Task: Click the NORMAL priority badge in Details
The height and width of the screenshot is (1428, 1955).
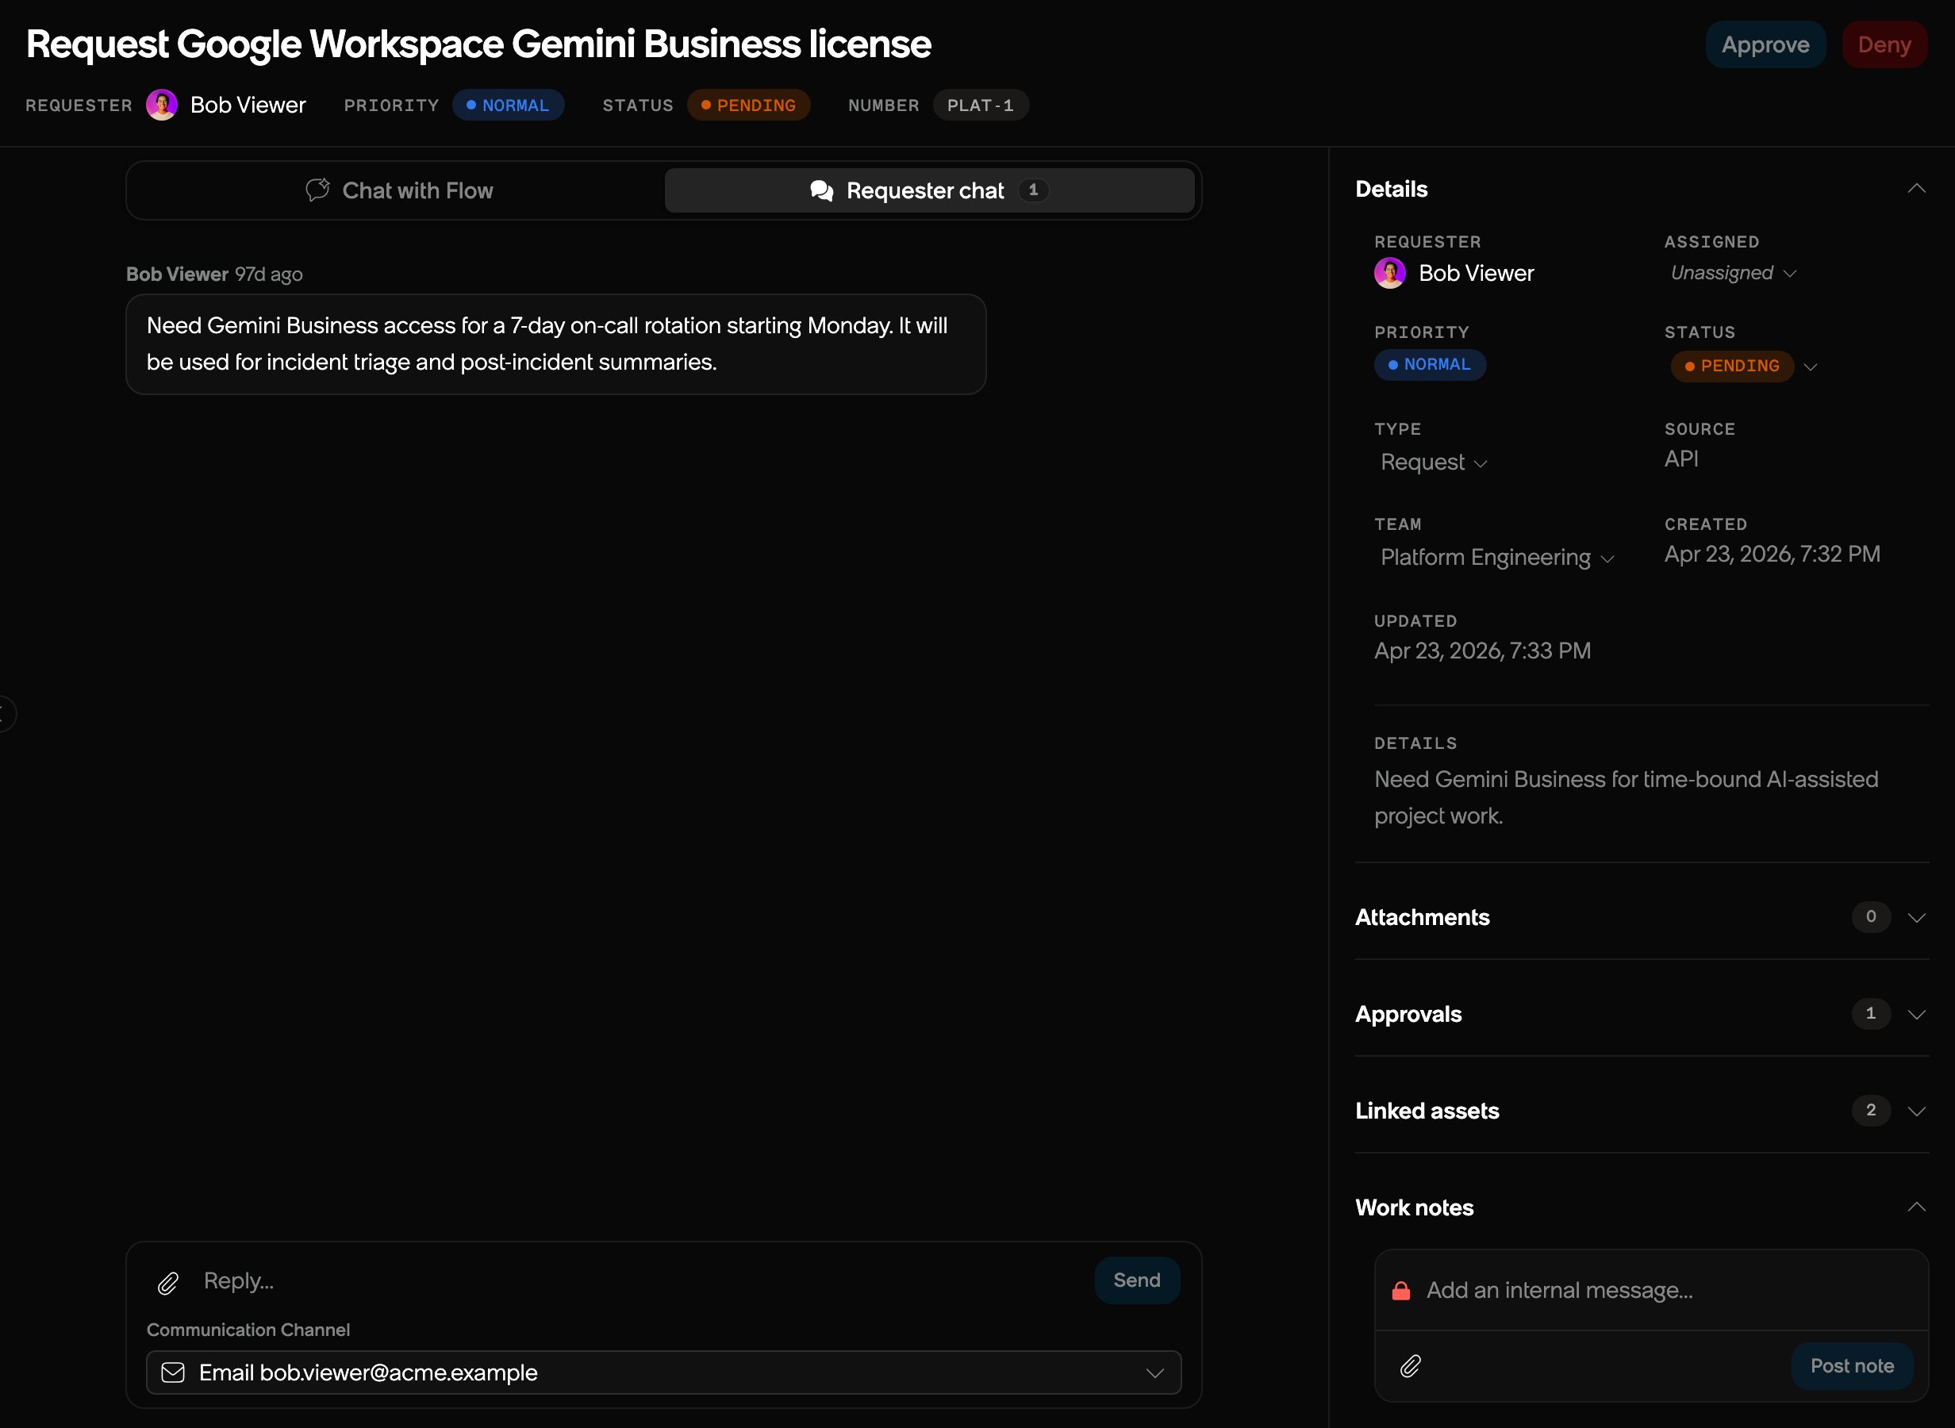Action: click(x=1431, y=365)
